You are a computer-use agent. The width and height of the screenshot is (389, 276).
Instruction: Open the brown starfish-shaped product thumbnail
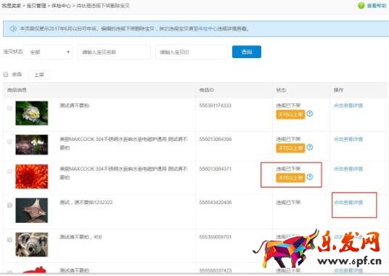coord(32,210)
